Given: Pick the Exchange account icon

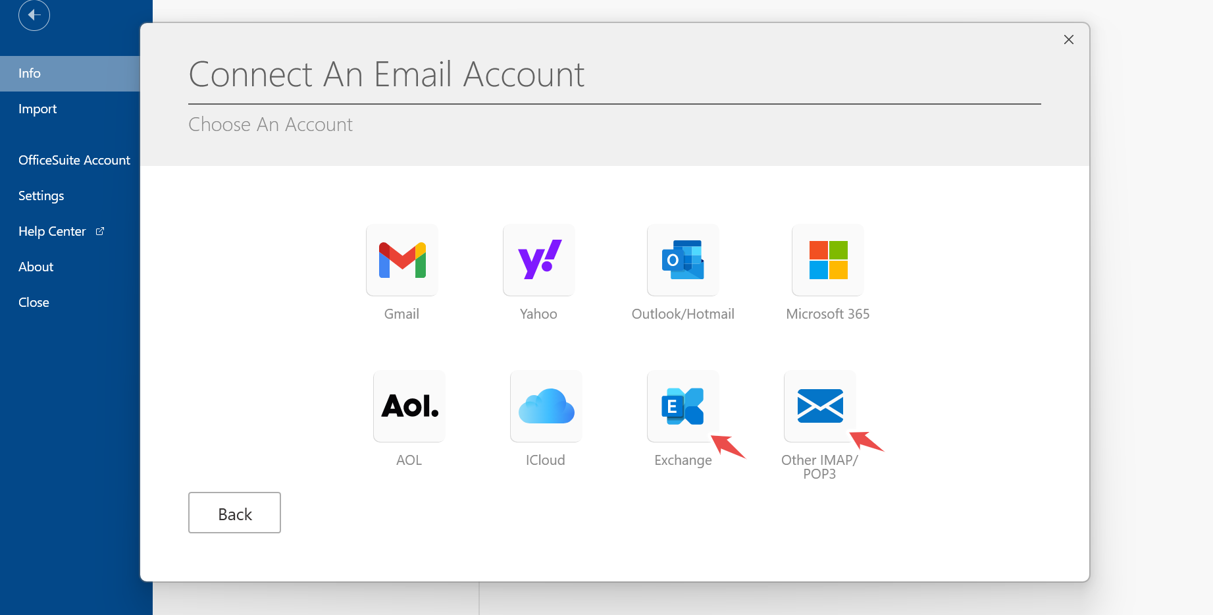Looking at the screenshot, I should (x=683, y=406).
